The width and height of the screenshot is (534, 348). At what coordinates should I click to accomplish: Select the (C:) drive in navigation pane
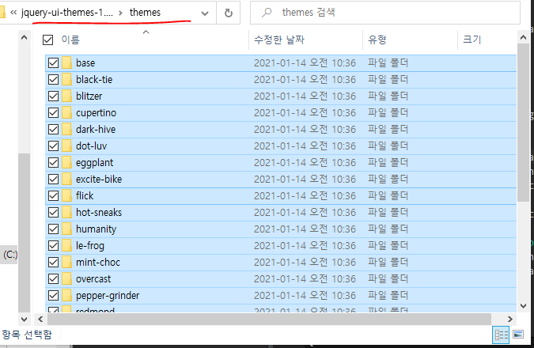click(x=10, y=255)
